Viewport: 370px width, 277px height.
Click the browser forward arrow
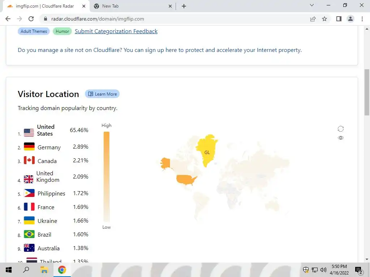(x=20, y=19)
